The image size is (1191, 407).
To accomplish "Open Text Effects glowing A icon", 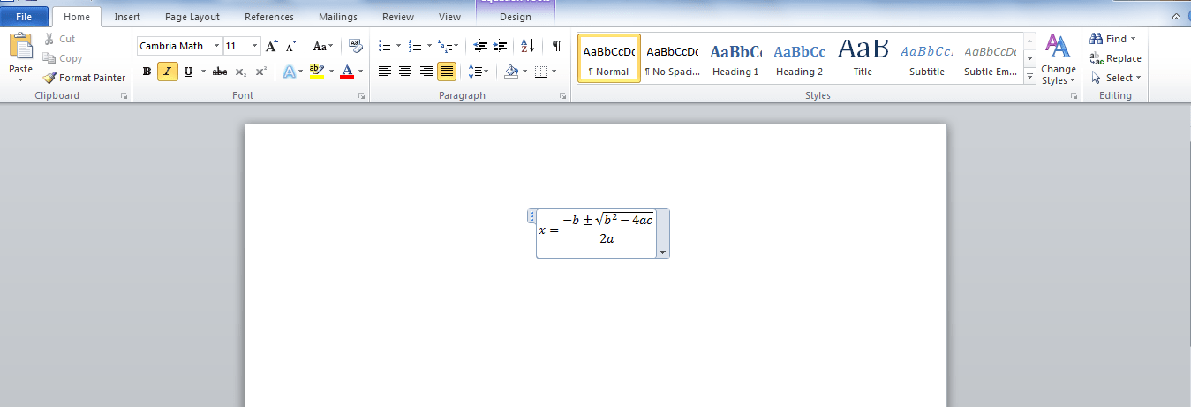I will [289, 72].
